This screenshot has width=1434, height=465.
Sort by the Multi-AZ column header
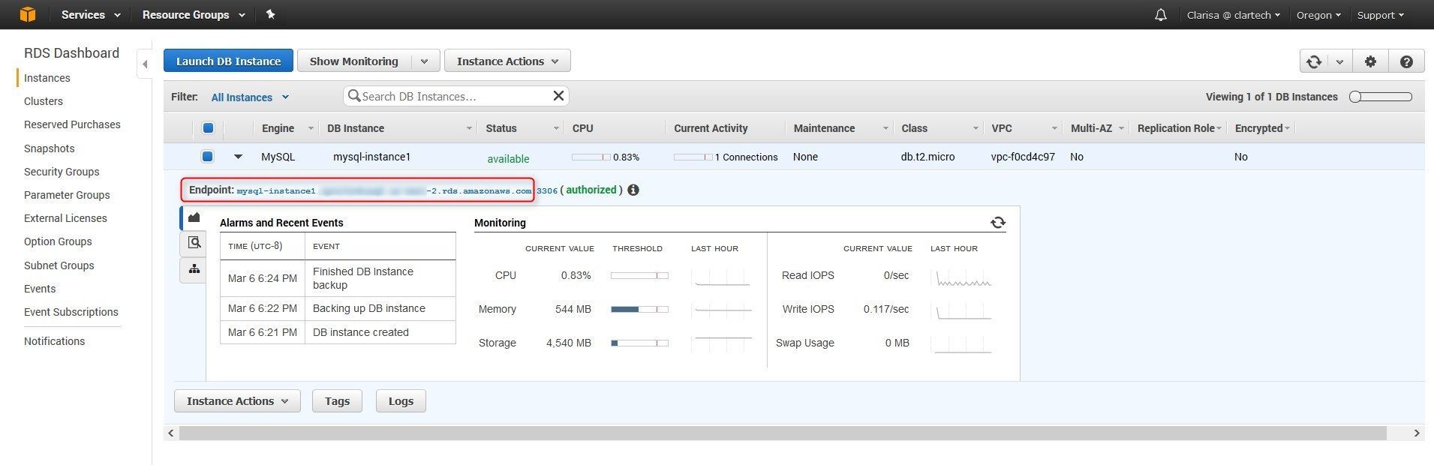[1096, 128]
